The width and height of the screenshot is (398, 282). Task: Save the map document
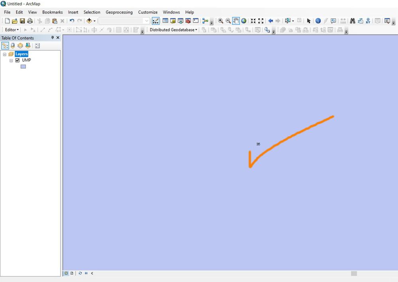point(22,21)
